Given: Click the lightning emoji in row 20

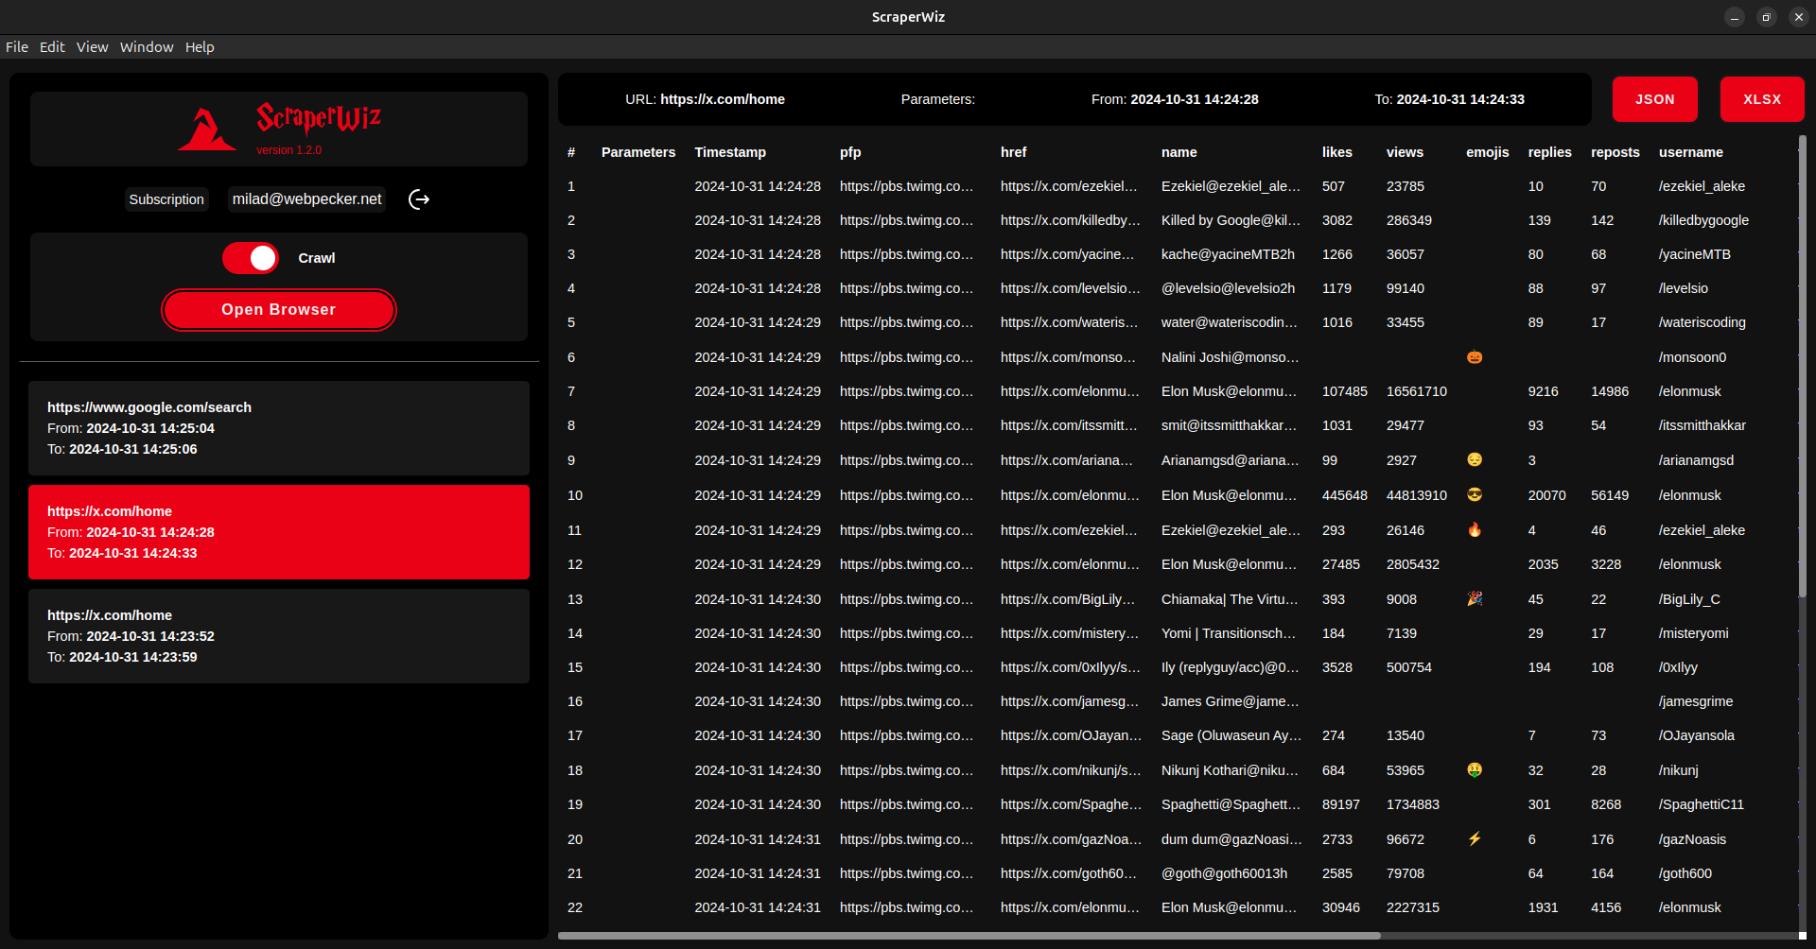Looking at the screenshot, I should [x=1475, y=838].
